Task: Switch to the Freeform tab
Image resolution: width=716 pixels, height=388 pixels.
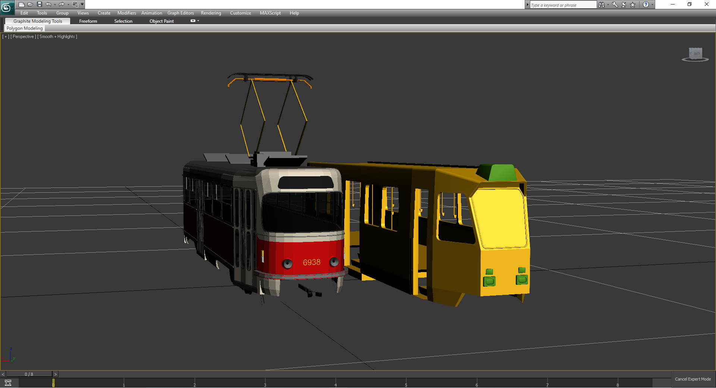Action: click(88, 21)
